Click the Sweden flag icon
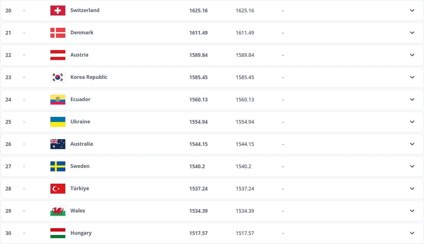The image size is (424, 244). (x=58, y=166)
